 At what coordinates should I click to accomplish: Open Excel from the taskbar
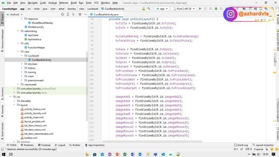point(125,154)
